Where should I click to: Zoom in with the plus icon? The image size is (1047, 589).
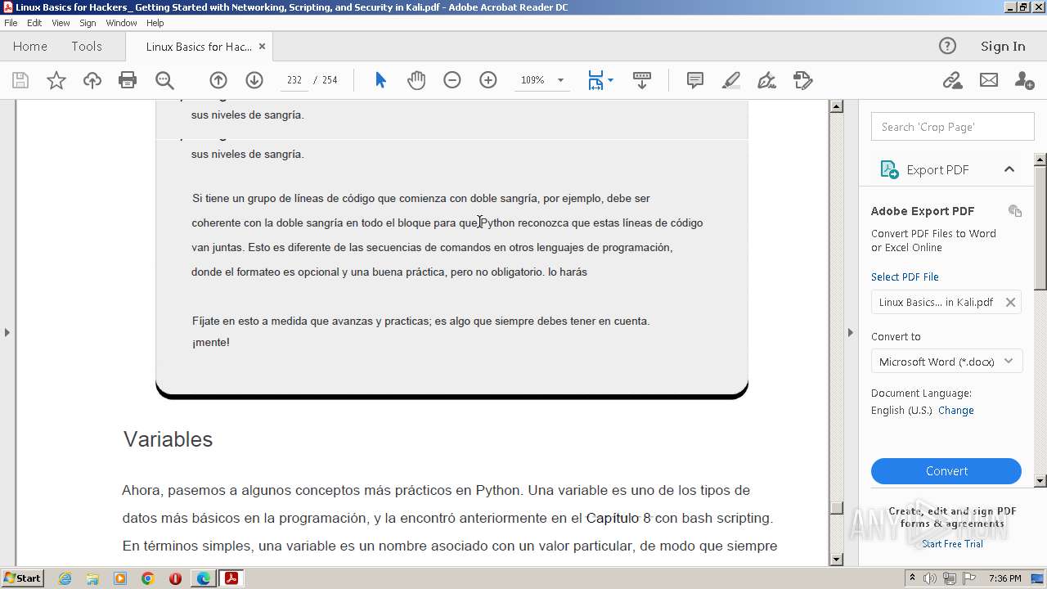tap(488, 80)
